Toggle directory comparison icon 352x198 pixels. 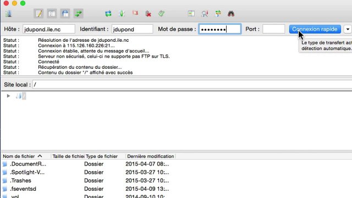point(205,14)
